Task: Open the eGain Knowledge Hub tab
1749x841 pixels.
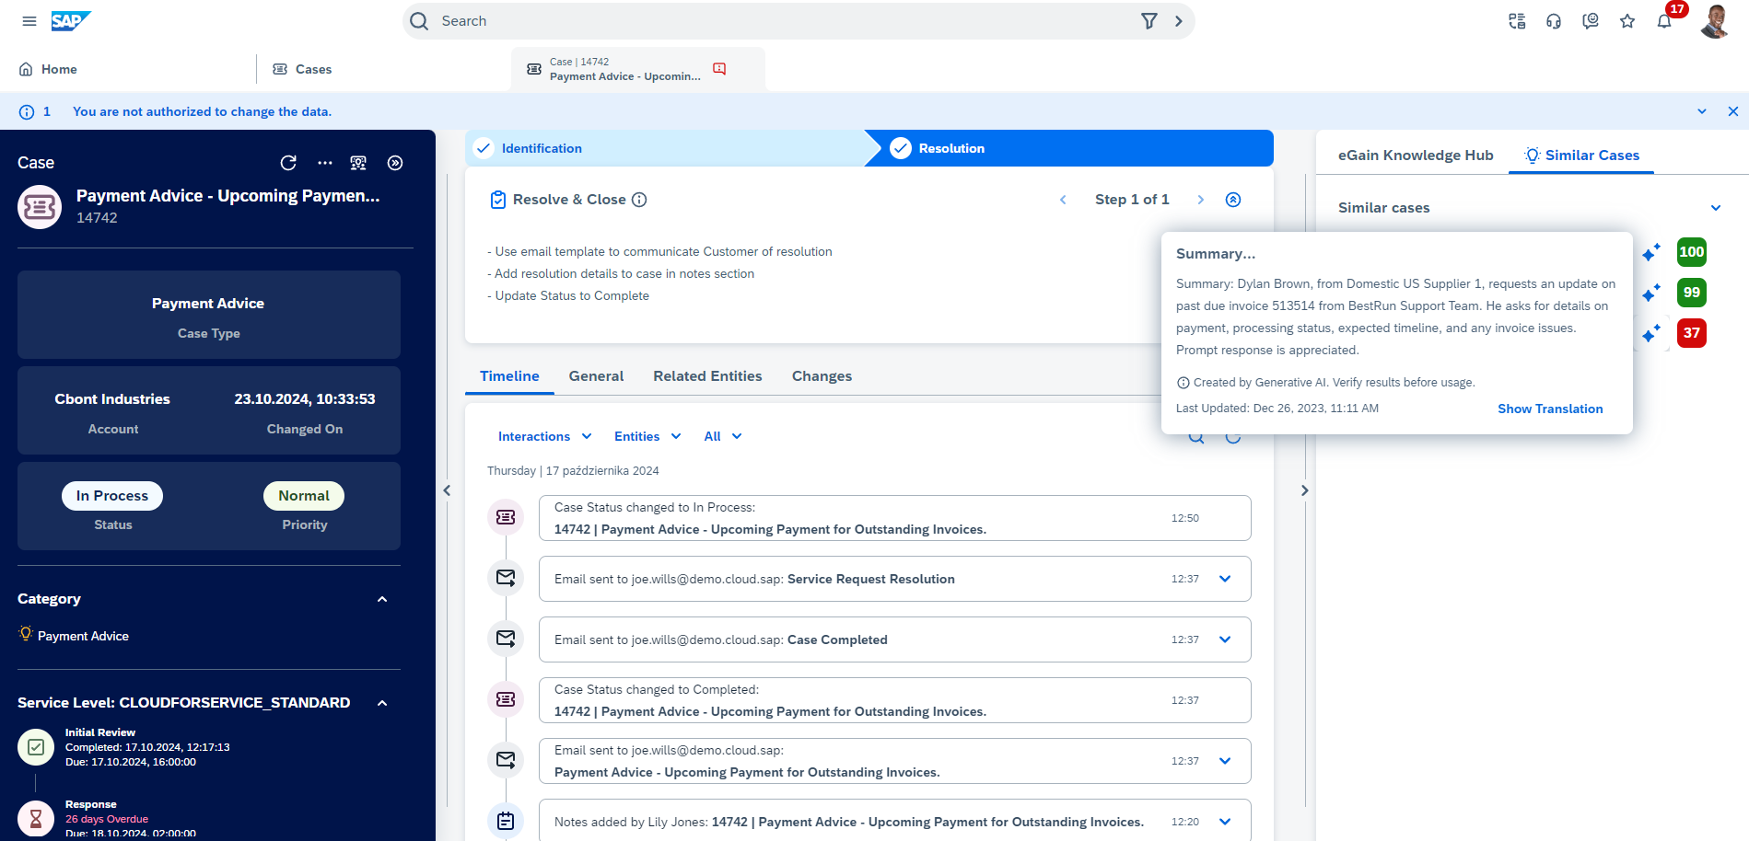Action: 1416,156
